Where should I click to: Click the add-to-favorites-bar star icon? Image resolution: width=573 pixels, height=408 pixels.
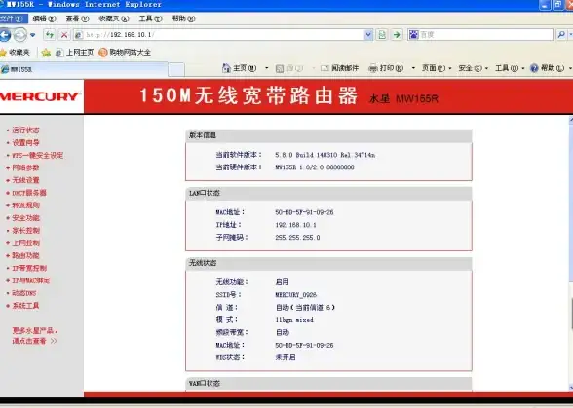point(46,53)
